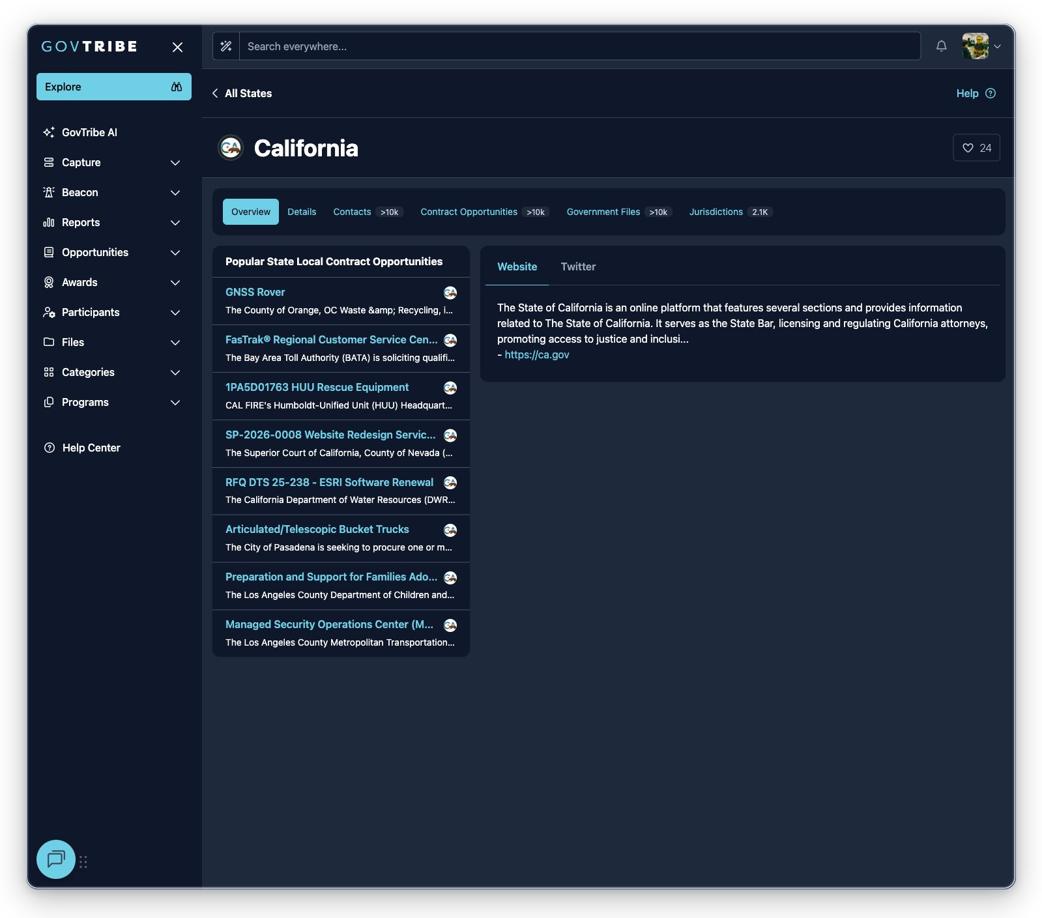Open RFQ DTS 25-238 ESRI Software Renewal
Viewport: 1042px width, 918px height.
tap(329, 482)
